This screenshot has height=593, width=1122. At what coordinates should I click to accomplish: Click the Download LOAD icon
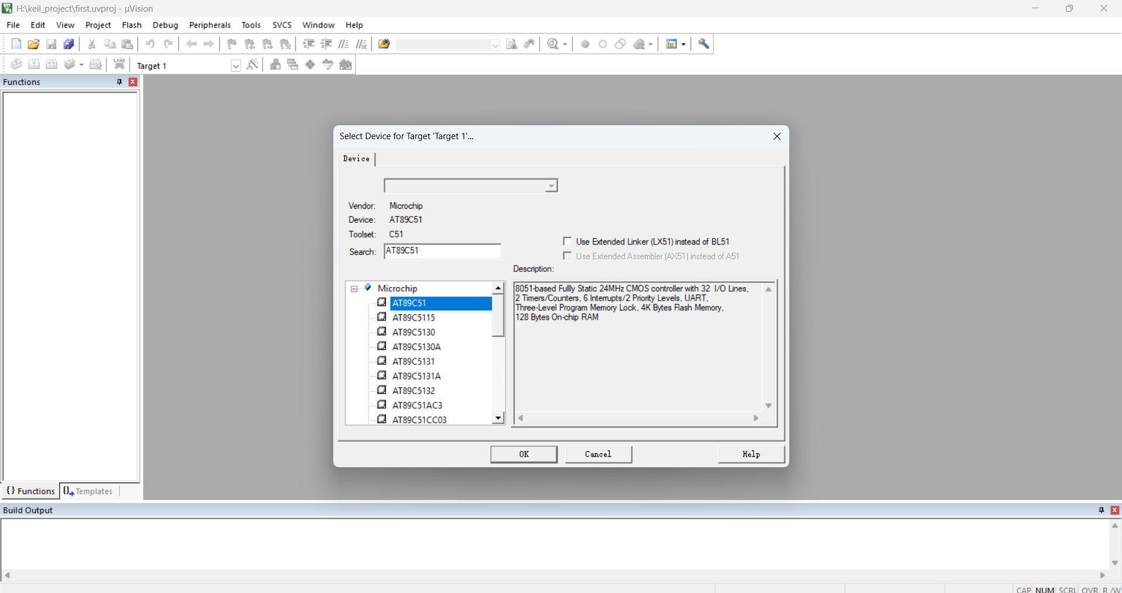click(x=119, y=65)
